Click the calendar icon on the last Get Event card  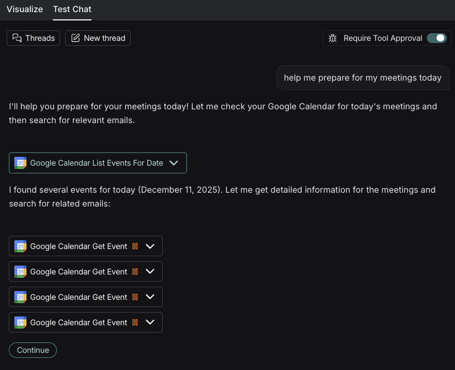point(20,322)
